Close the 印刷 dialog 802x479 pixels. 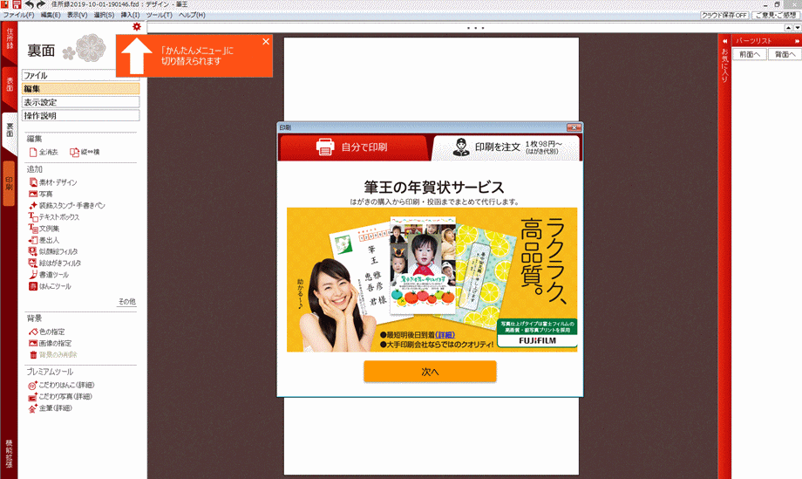(x=574, y=127)
